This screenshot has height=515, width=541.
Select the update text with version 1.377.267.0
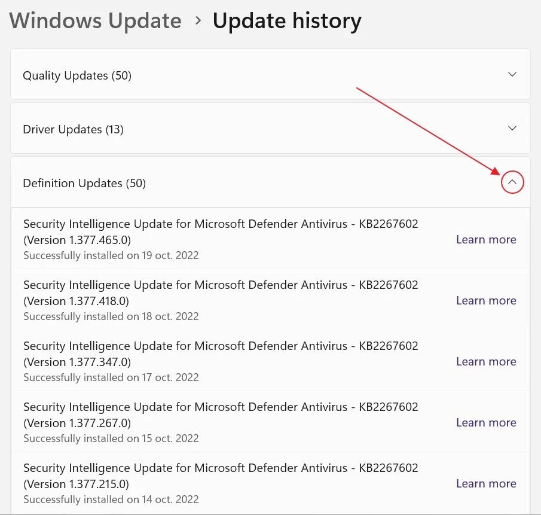pos(221,415)
